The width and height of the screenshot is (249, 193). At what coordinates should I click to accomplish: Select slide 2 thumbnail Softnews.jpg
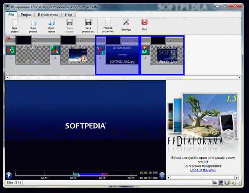point(78,54)
